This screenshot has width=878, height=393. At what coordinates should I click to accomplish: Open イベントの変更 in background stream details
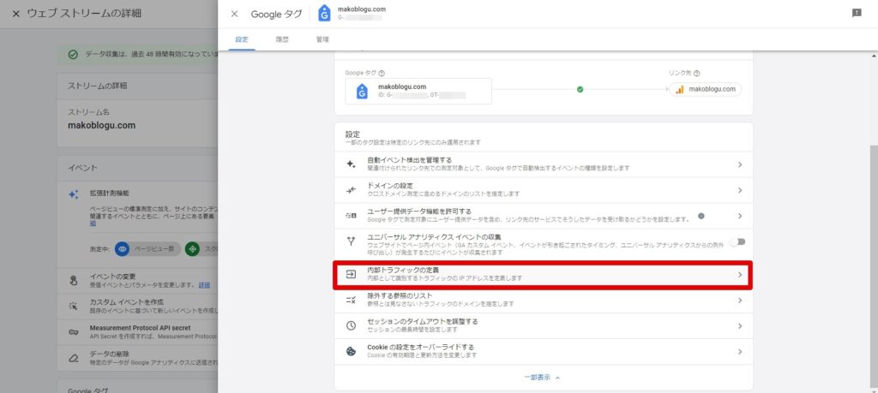(138, 281)
